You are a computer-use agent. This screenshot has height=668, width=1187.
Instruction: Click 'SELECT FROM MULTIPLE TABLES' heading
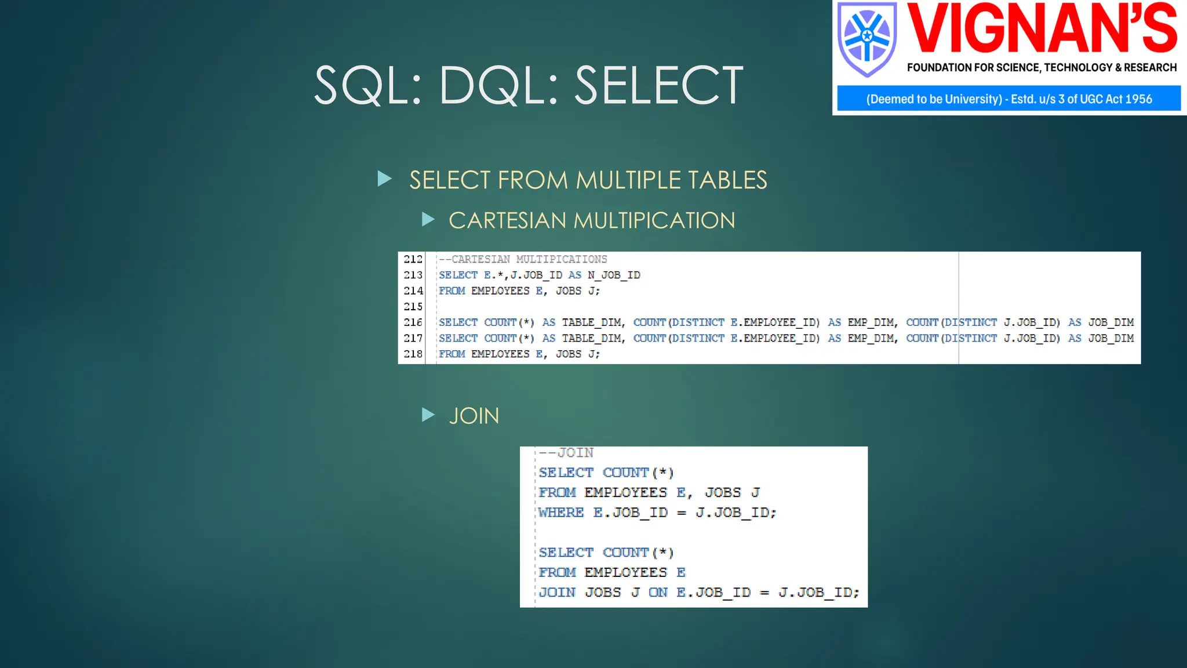[x=588, y=180]
